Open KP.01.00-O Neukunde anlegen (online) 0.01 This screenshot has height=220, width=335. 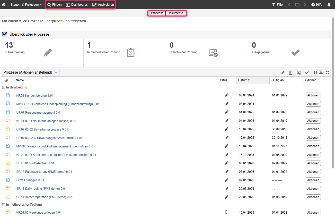click(x=46, y=121)
